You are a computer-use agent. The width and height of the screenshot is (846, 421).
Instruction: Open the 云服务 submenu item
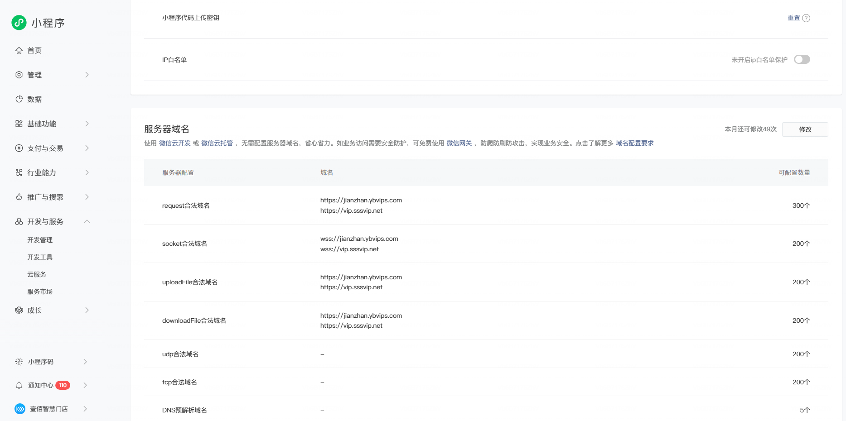click(37, 274)
